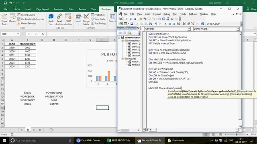Viewport: 257px width, 144px height.
Task: Switch to Page Layout ribbon tab
Action: pyautogui.click(x=43, y=9)
